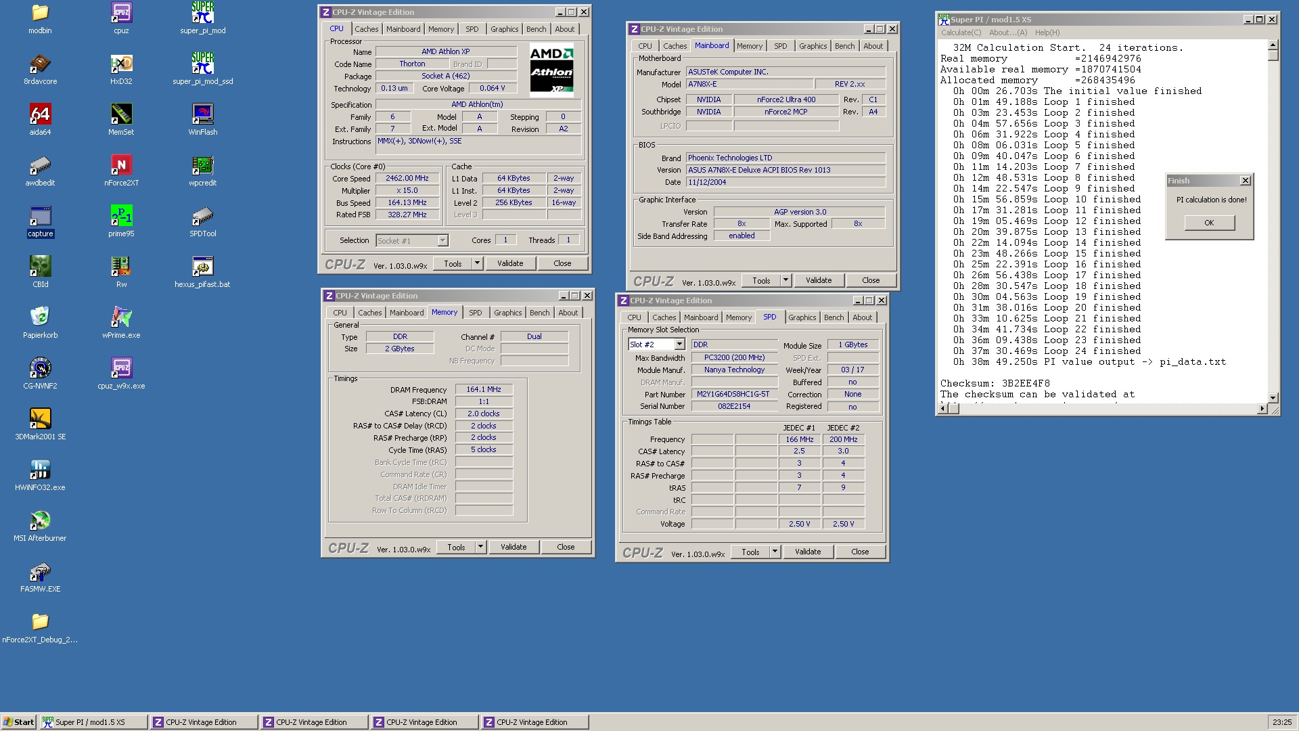The image size is (1299, 731).
Task: Launch the 8rdavcore desktop icon
Action: coord(40,69)
